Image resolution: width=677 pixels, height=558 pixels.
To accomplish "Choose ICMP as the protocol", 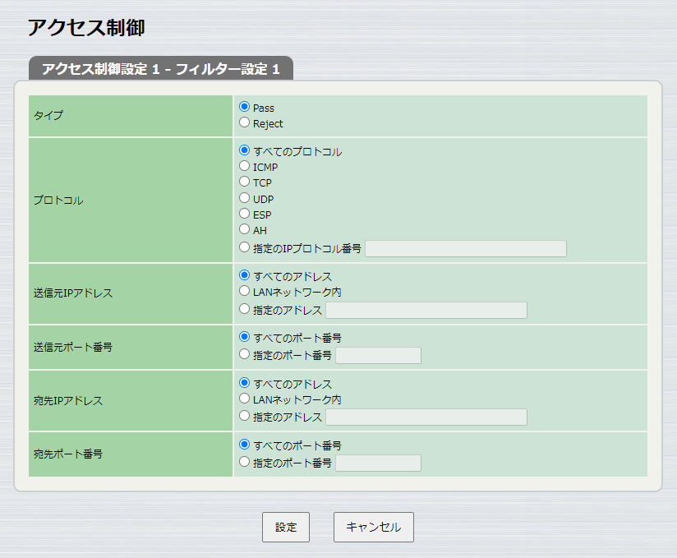I will click(244, 165).
